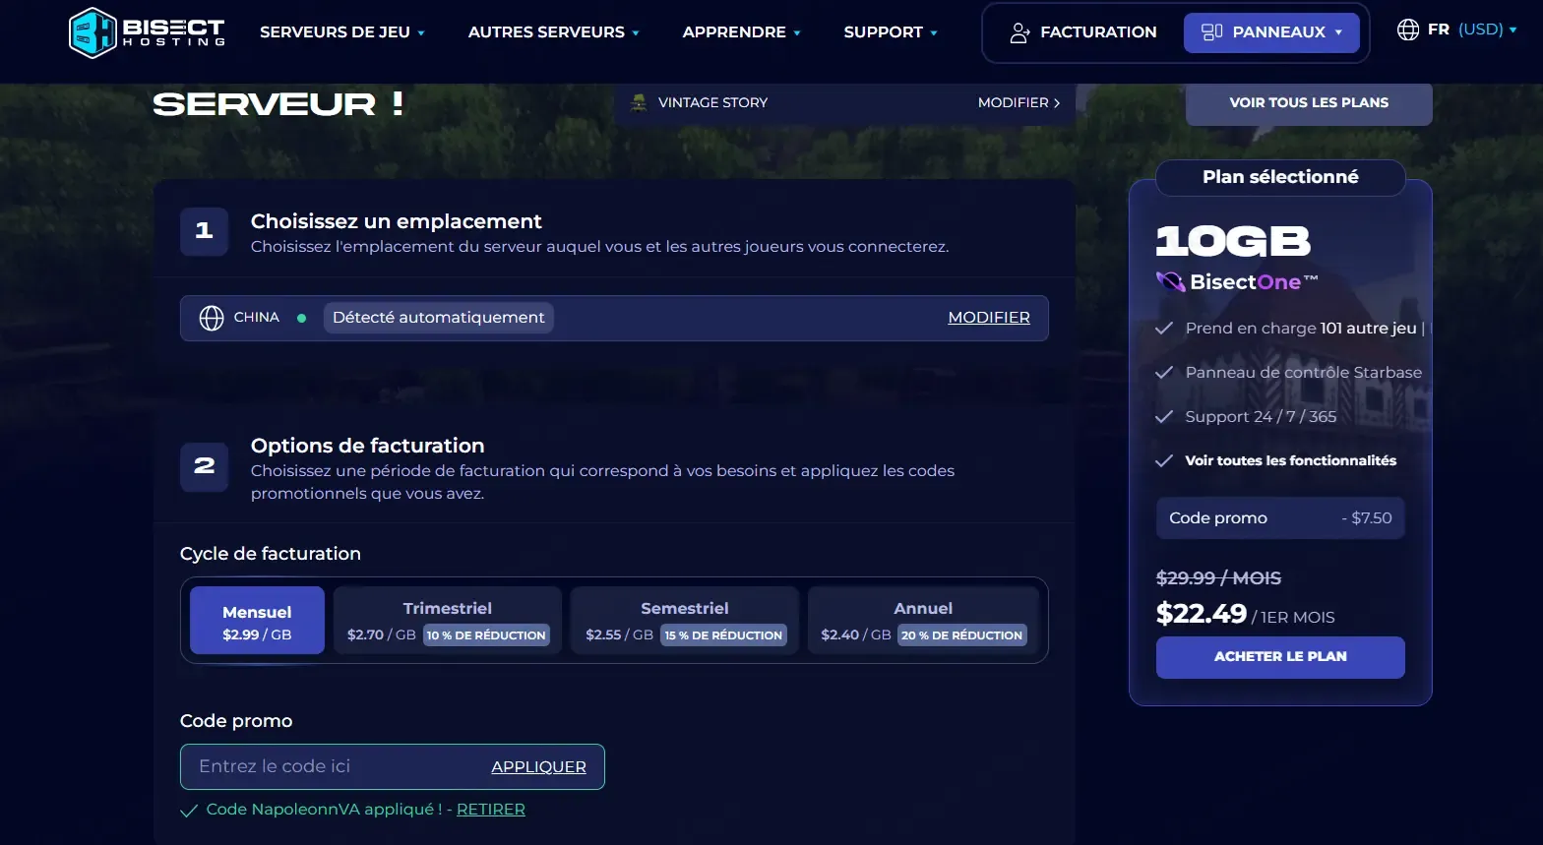Choose the Semestriel billing cycle
1543x845 pixels.
click(685, 621)
